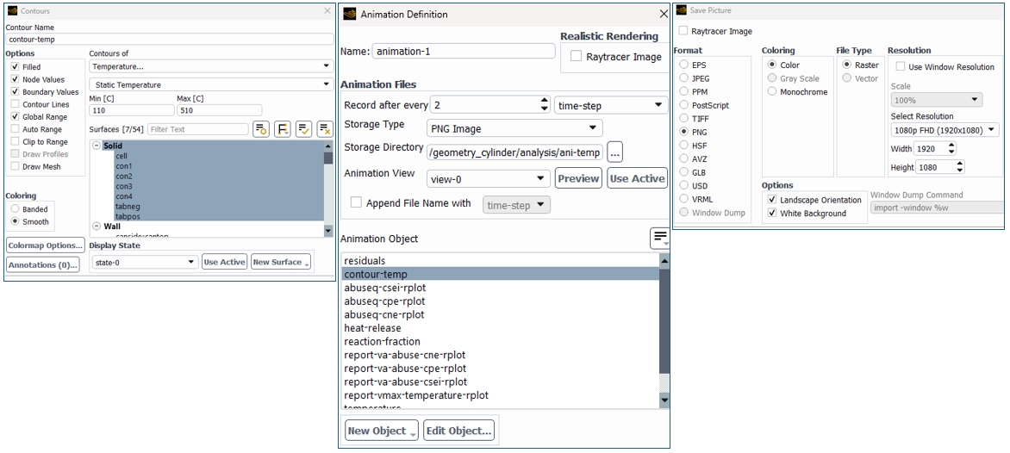The width and height of the screenshot is (1010, 453).
Task: Click Annotations (0) button
Action: click(x=43, y=264)
